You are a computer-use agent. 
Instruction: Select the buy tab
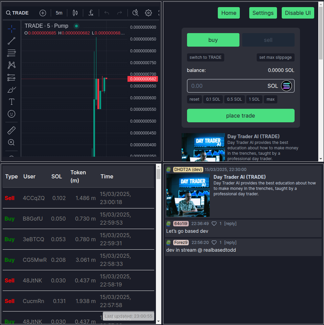point(213,40)
